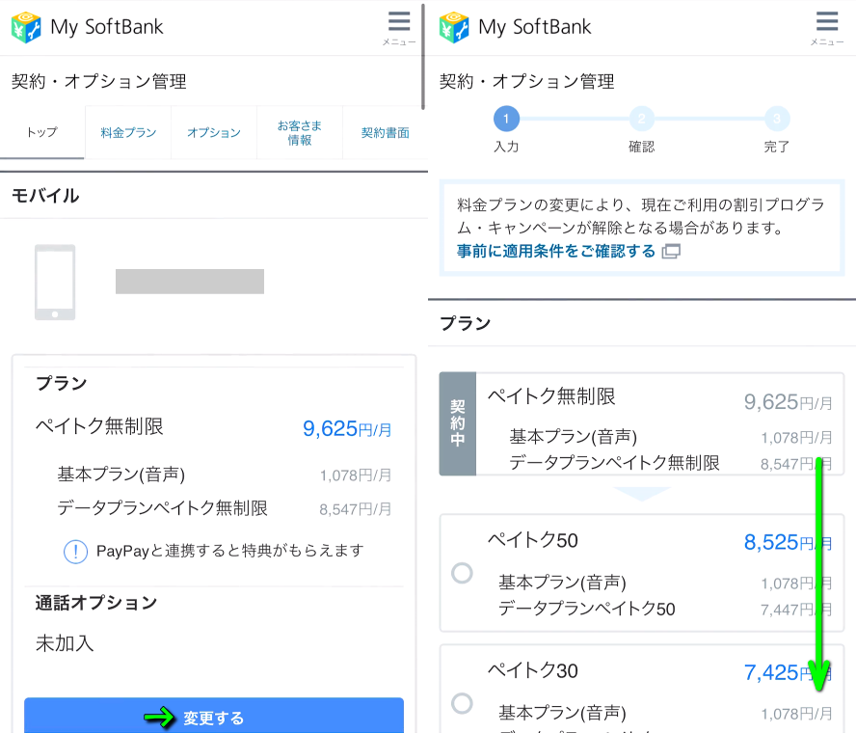The image size is (856, 733).
Task: Click the 基本プラン(音声) line in the left plan card
Action: pos(121,475)
